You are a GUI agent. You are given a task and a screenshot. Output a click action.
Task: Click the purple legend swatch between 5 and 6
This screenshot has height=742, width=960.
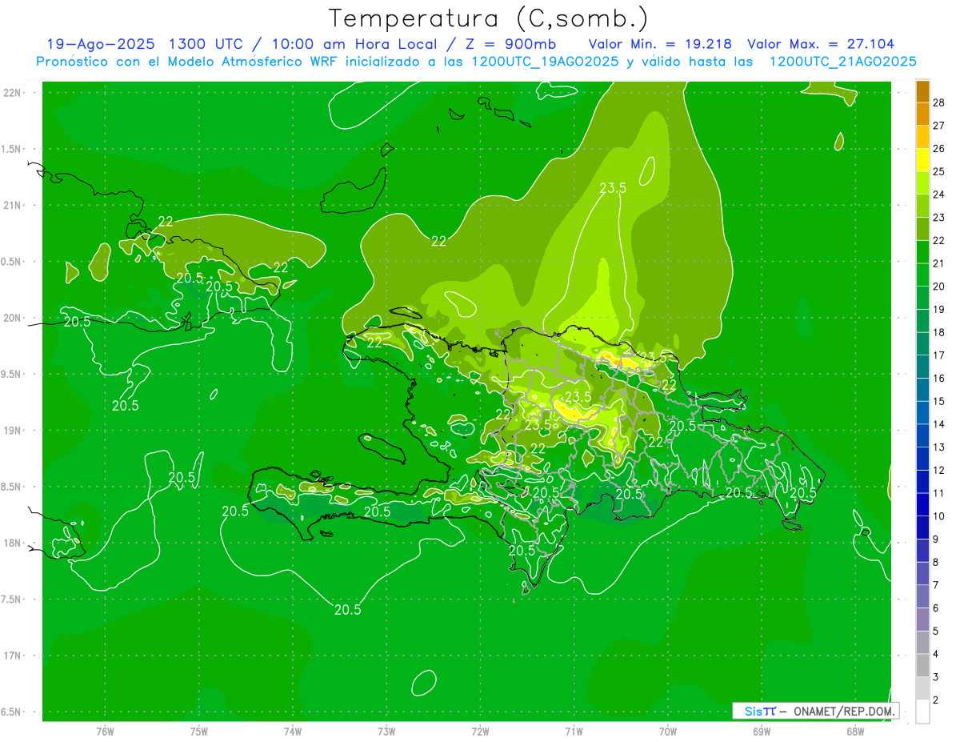pyautogui.click(x=922, y=620)
